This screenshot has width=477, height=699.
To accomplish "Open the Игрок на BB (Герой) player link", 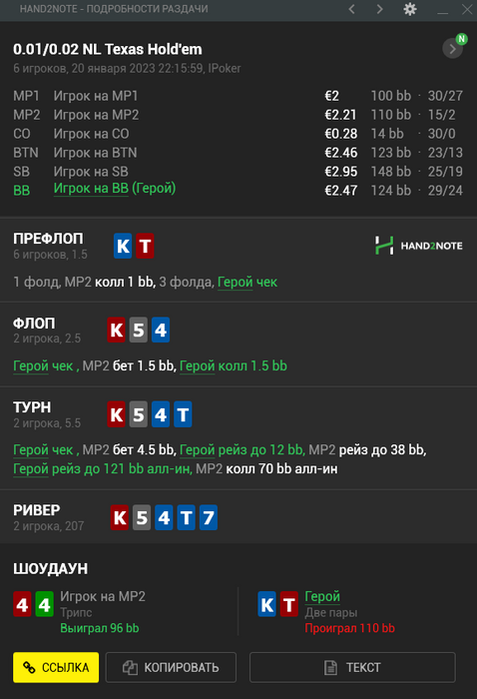I will (115, 189).
